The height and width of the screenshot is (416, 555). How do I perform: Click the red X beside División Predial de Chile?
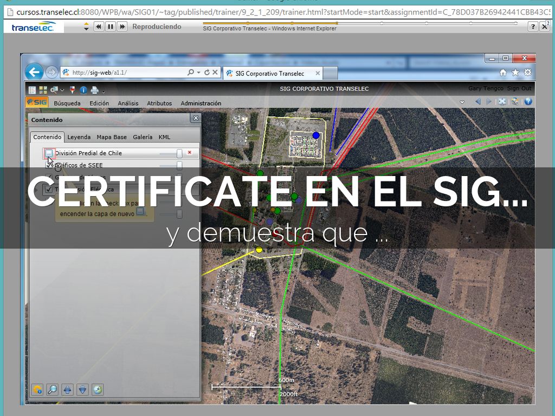(189, 153)
